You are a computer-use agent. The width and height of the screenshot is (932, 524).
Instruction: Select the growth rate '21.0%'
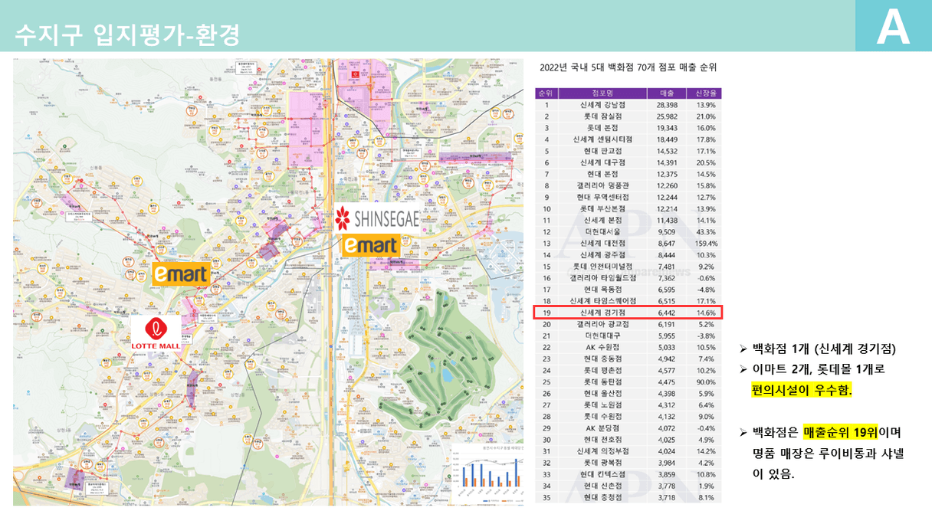click(705, 116)
